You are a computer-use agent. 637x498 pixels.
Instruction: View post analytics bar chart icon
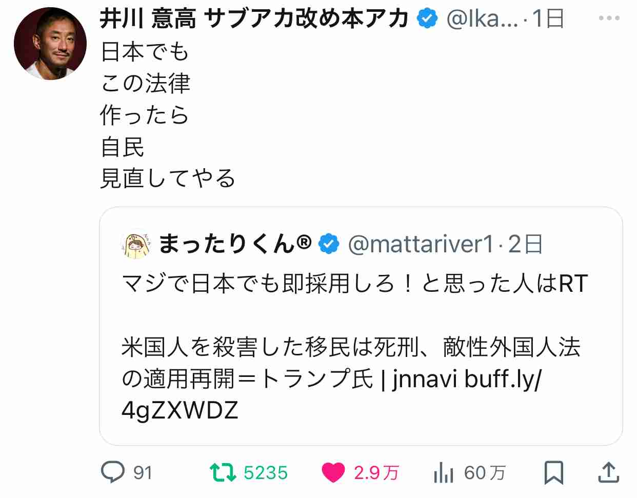point(443,472)
